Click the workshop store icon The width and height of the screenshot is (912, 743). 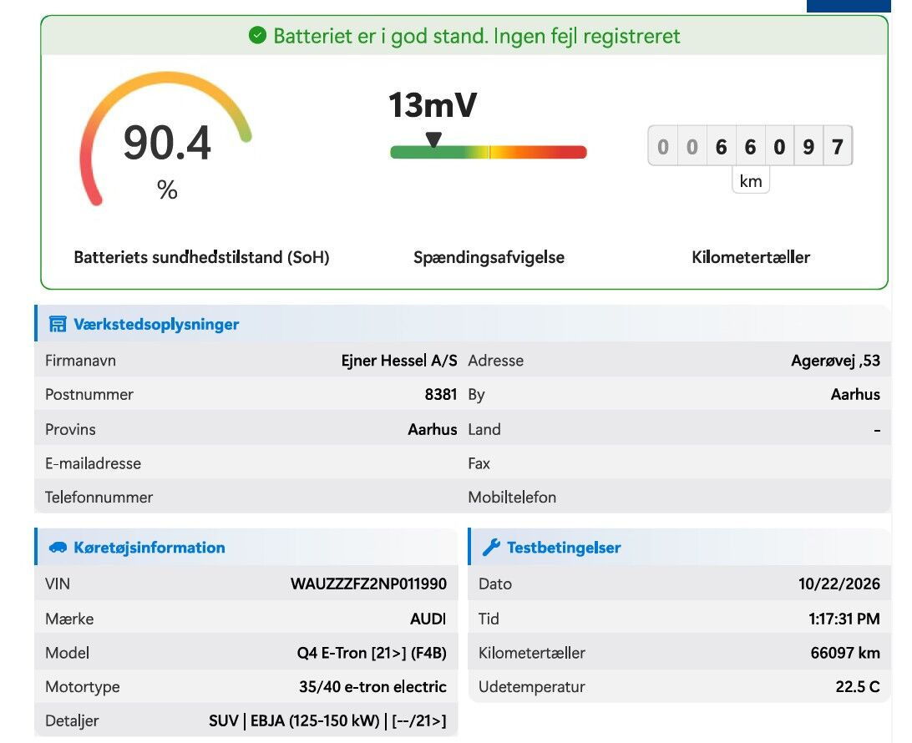[x=58, y=324]
